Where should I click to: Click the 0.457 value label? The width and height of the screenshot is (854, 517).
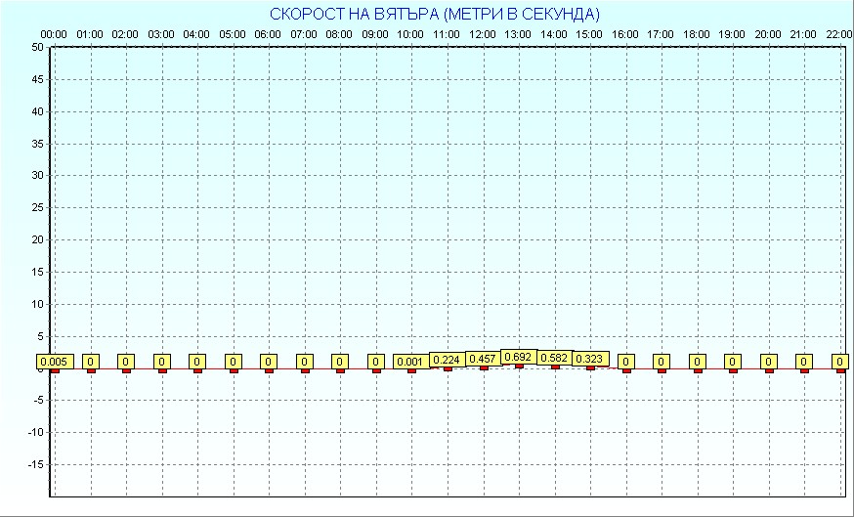pos(483,359)
